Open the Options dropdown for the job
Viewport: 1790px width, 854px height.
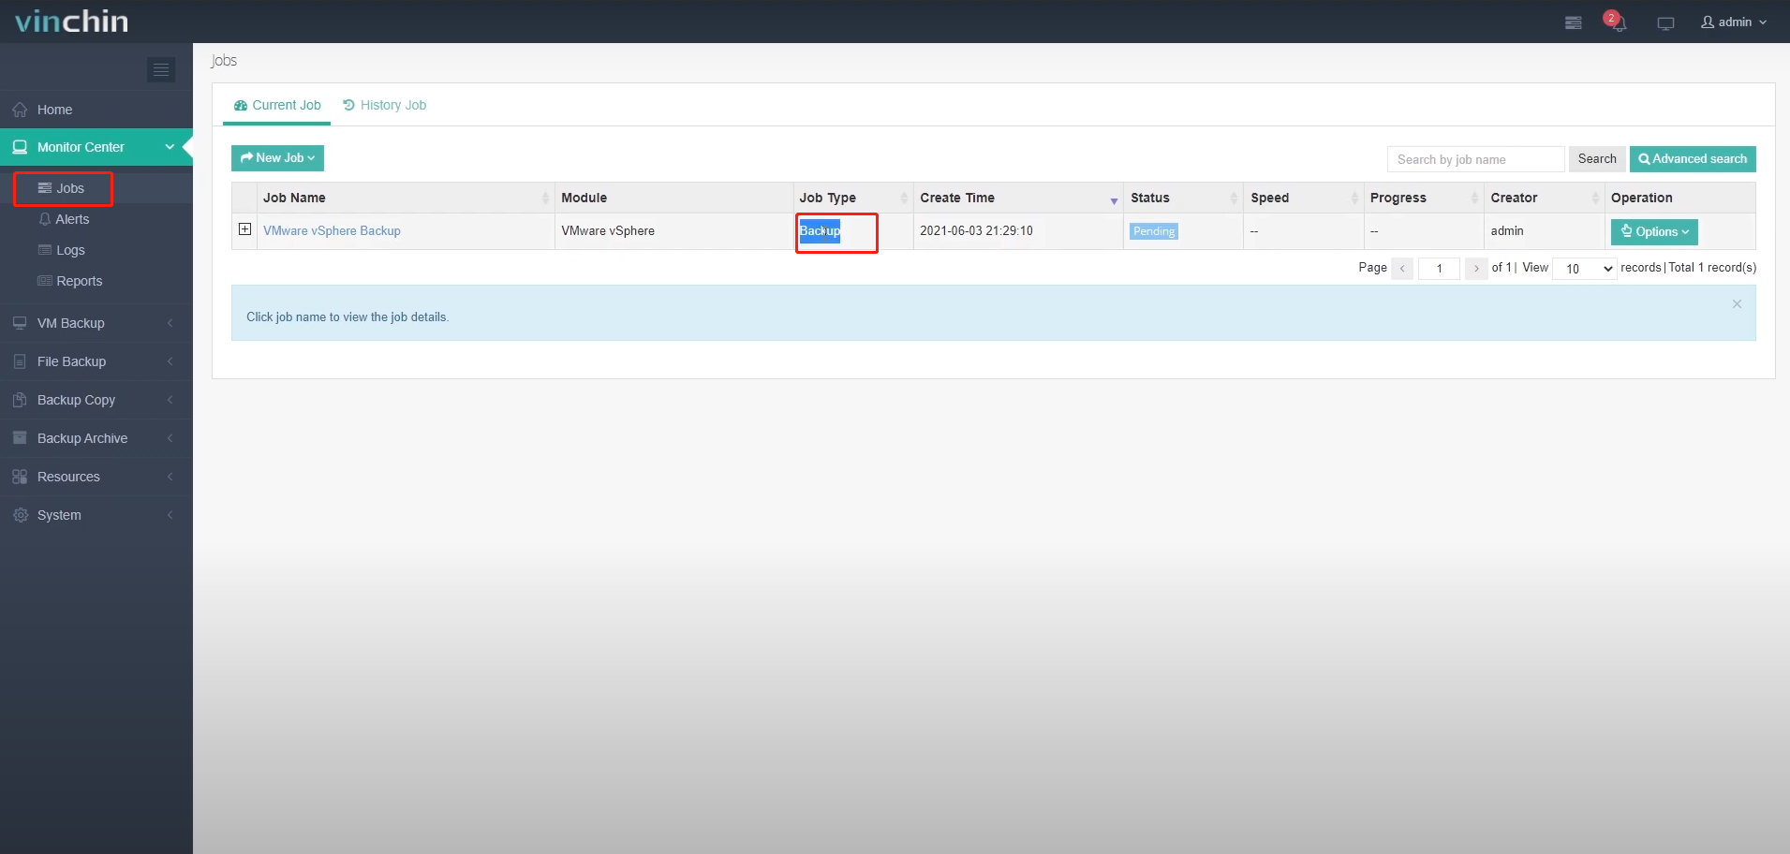1654,231
